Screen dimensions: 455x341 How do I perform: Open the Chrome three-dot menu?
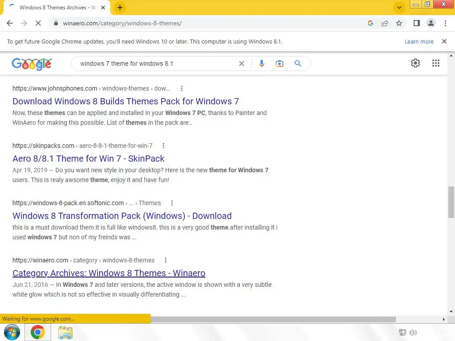tap(445, 23)
